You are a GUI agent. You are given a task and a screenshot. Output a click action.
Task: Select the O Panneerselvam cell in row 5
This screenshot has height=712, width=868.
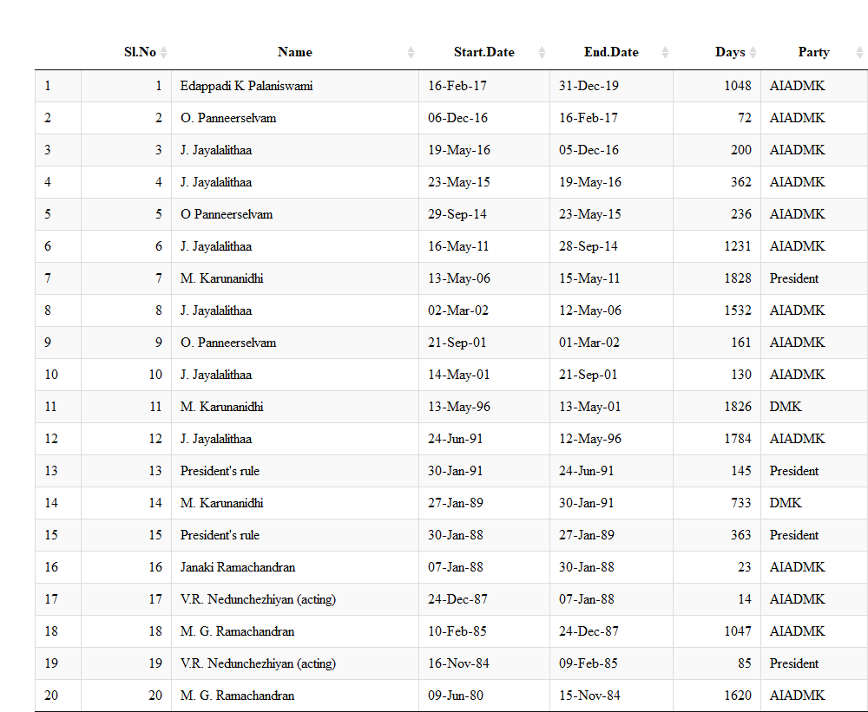coord(227,214)
